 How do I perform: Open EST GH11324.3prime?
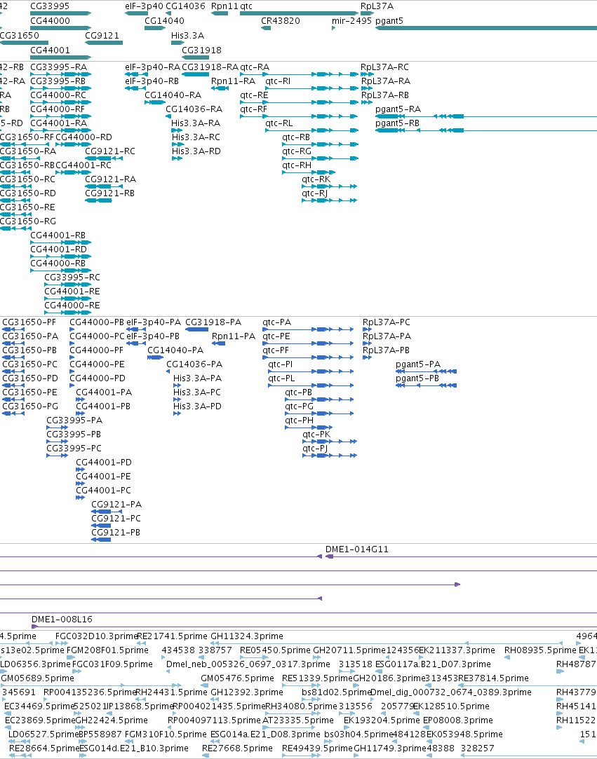247,636
